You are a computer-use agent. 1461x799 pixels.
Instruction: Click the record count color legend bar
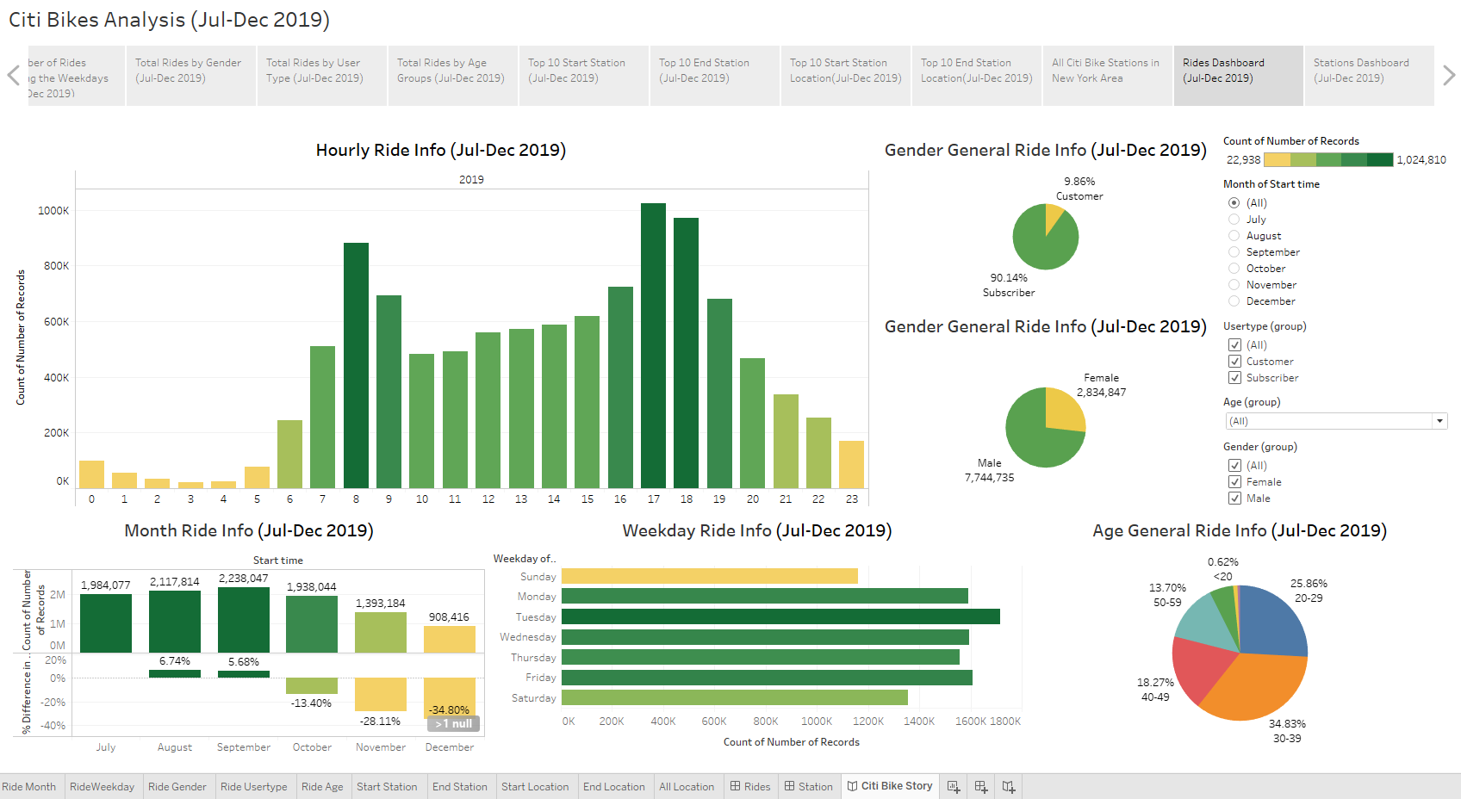coord(1328,159)
